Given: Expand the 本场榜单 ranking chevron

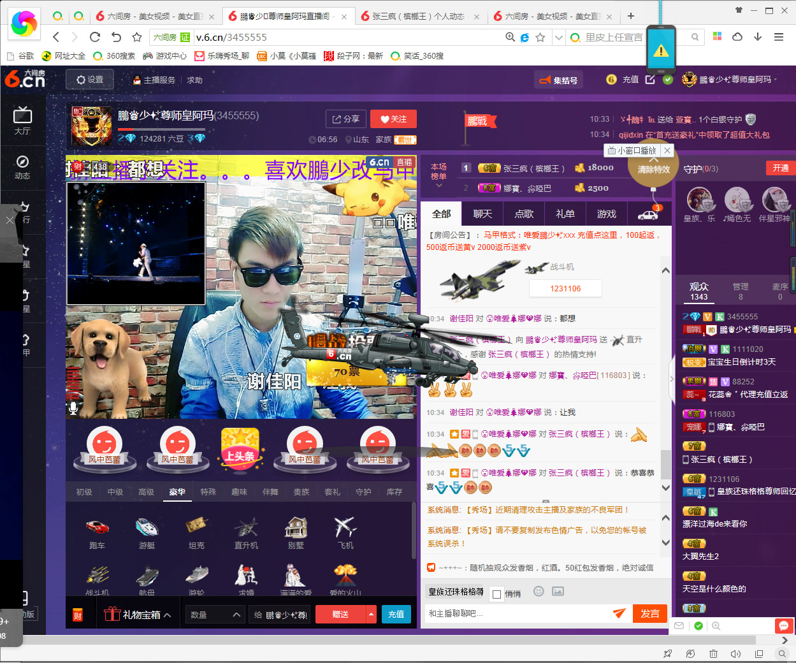Looking at the screenshot, I should [x=438, y=186].
